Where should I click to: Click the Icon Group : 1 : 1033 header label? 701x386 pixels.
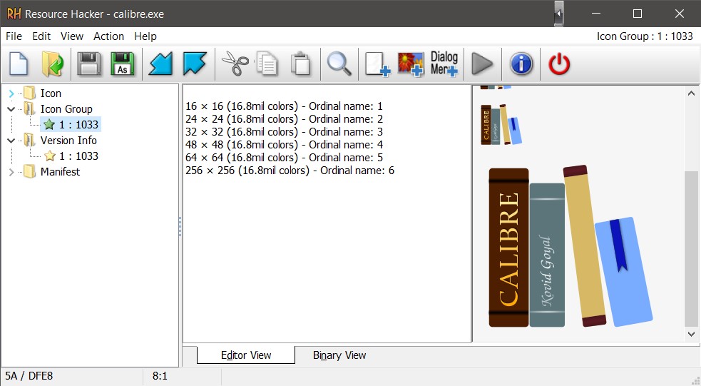645,36
